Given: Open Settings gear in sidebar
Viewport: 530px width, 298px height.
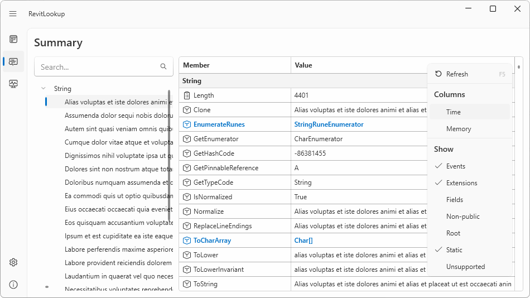Looking at the screenshot, I should (x=13, y=262).
